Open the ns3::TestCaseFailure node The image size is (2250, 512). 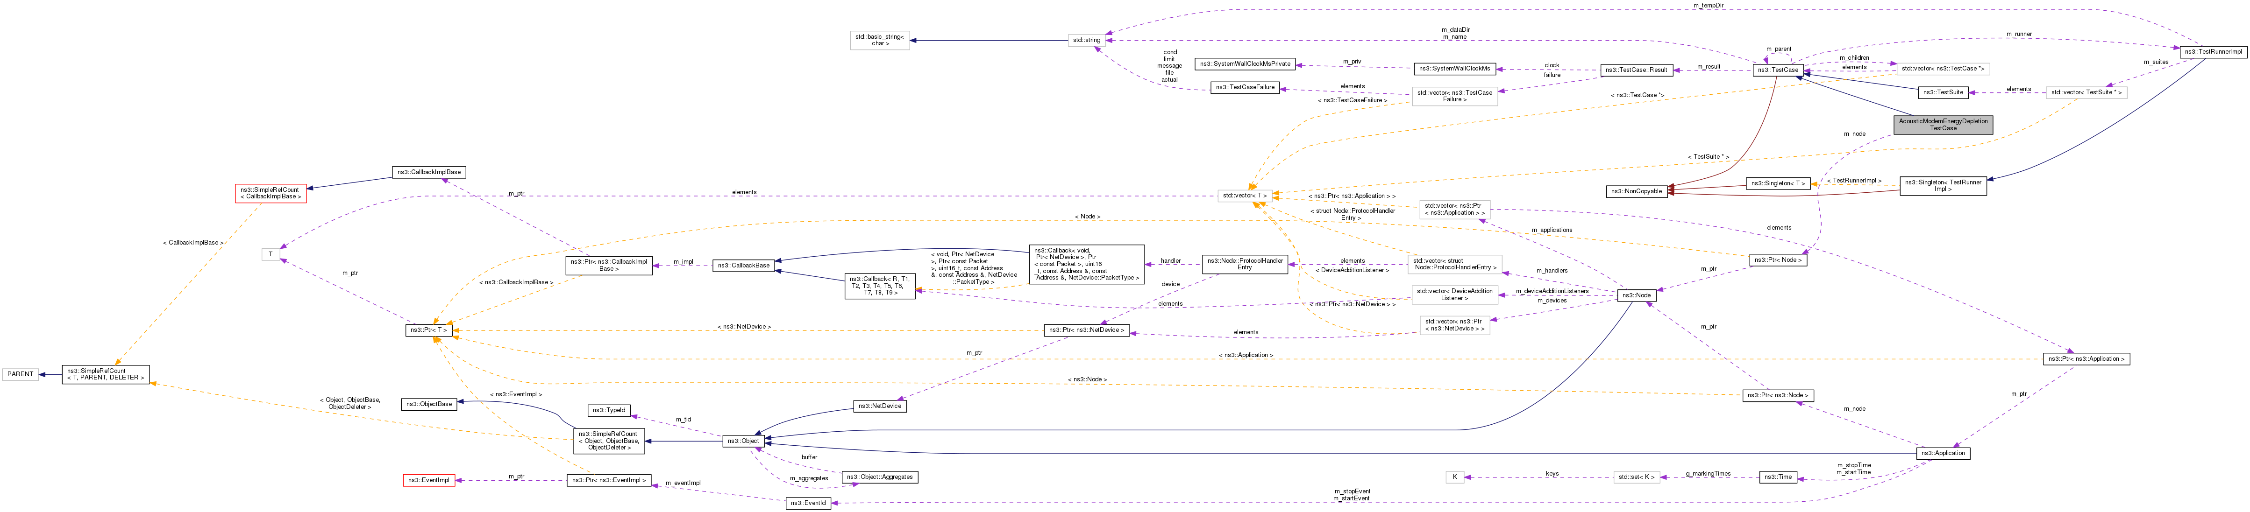pyautogui.click(x=1245, y=87)
